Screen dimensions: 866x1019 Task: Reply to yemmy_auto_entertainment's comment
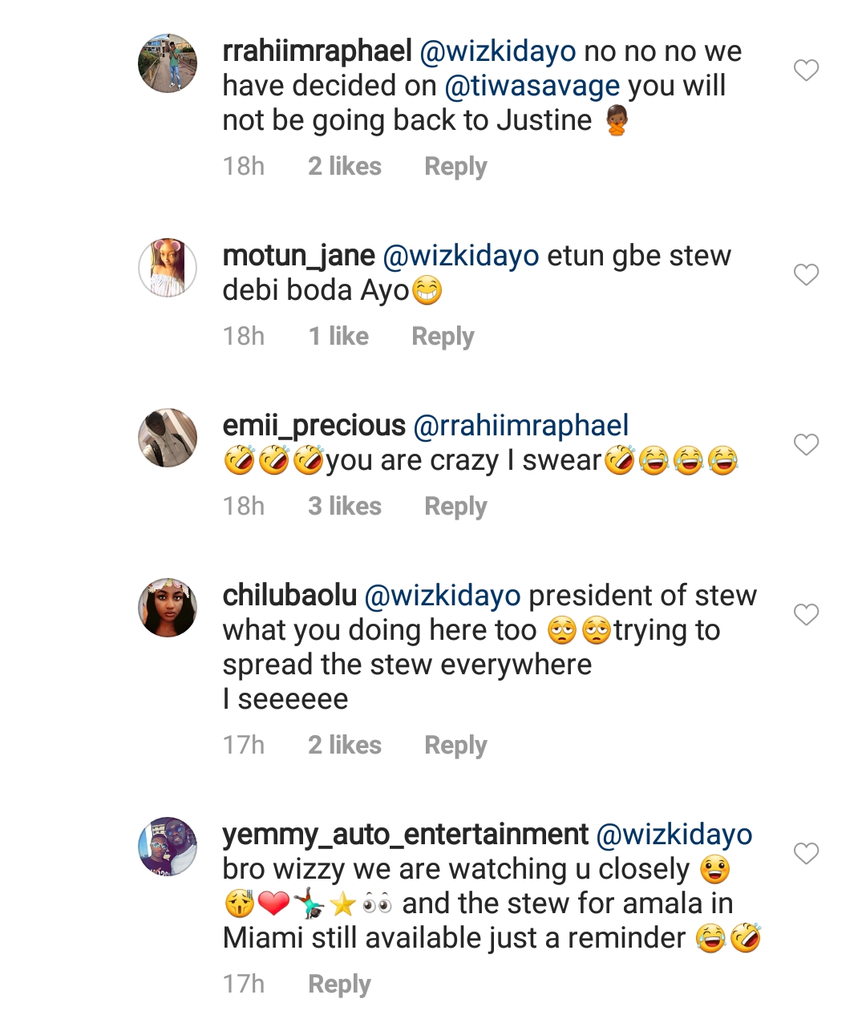pos(339,985)
